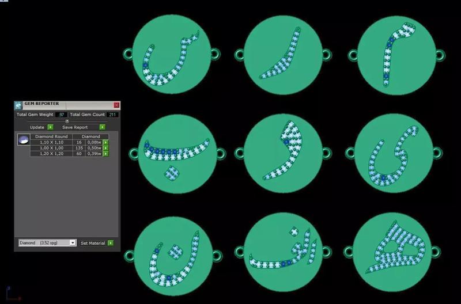The image size is (461, 304).
Task: Click the green arrow next to Update
Action: tap(50, 127)
